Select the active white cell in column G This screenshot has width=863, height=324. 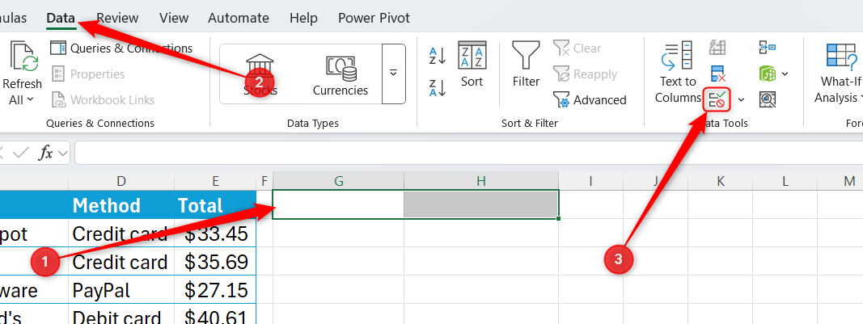pyautogui.click(x=338, y=204)
